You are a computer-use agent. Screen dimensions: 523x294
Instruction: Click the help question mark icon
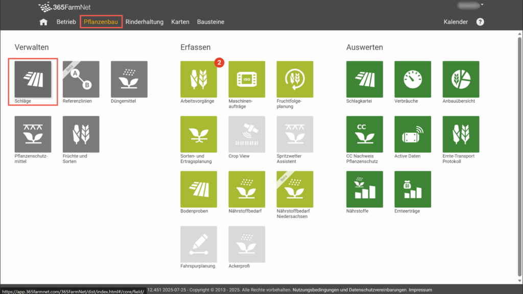click(480, 22)
